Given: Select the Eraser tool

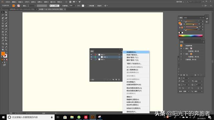Looking at the screenshot, I should point(6,26).
